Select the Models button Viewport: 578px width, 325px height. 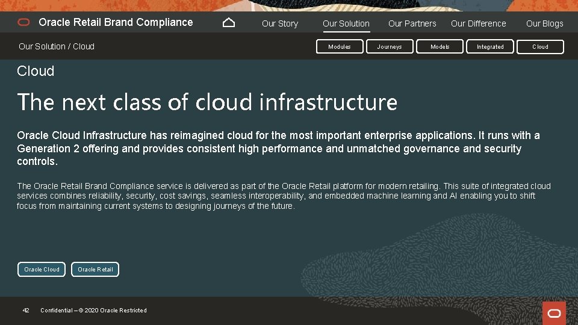(440, 47)
